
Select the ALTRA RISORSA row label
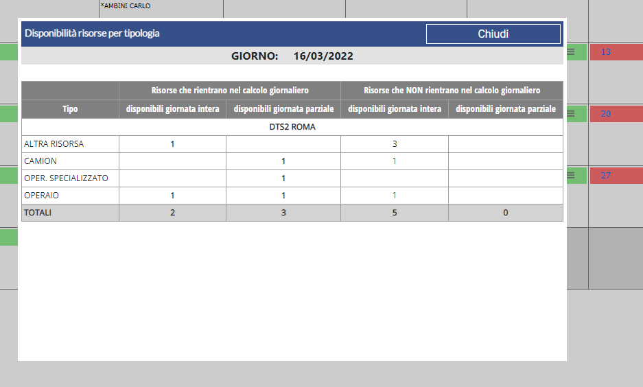tap(54, 144)
